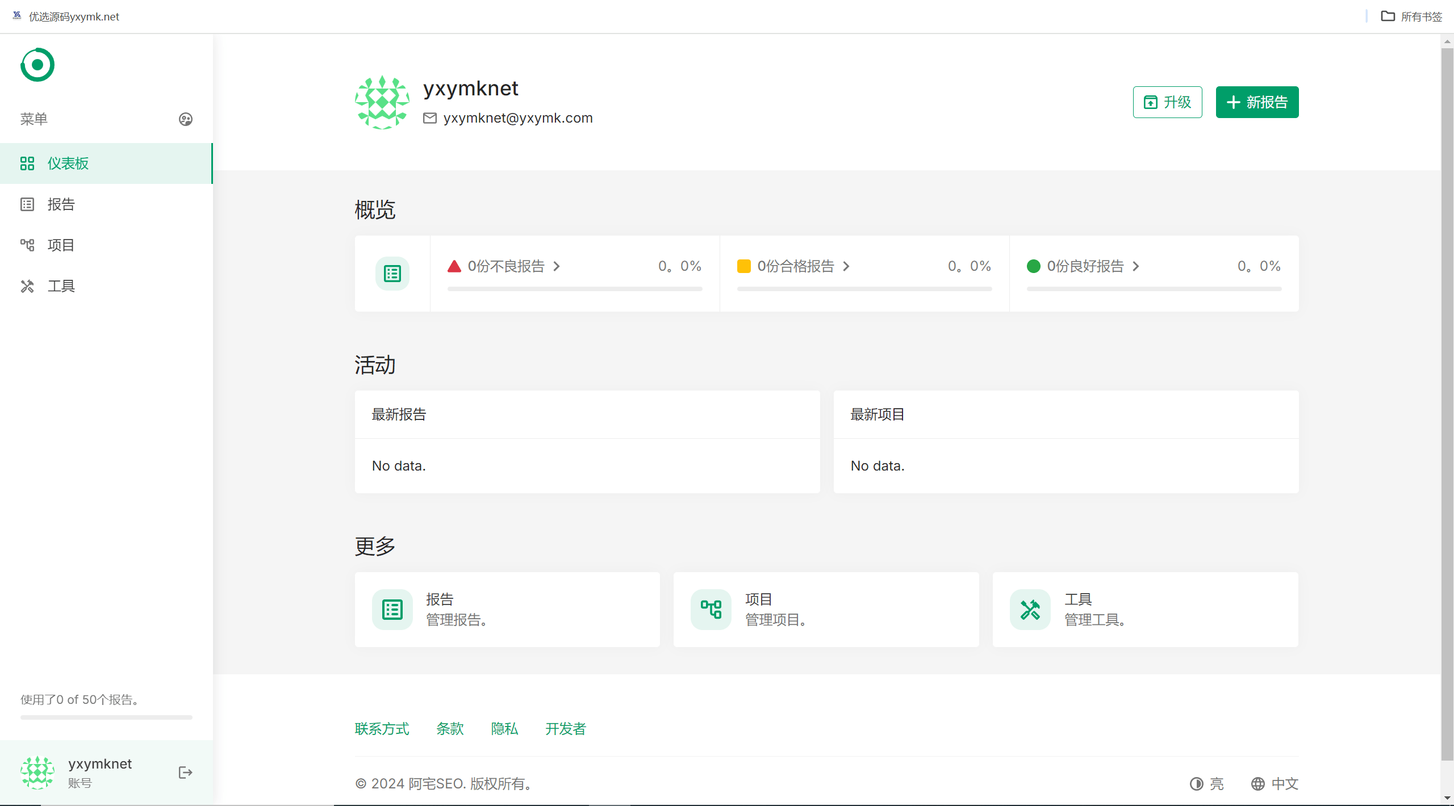Viewport: 1454px width, 806px height.
Task: Click the yxymknet profile avatar at top
Action: (382, 102)
